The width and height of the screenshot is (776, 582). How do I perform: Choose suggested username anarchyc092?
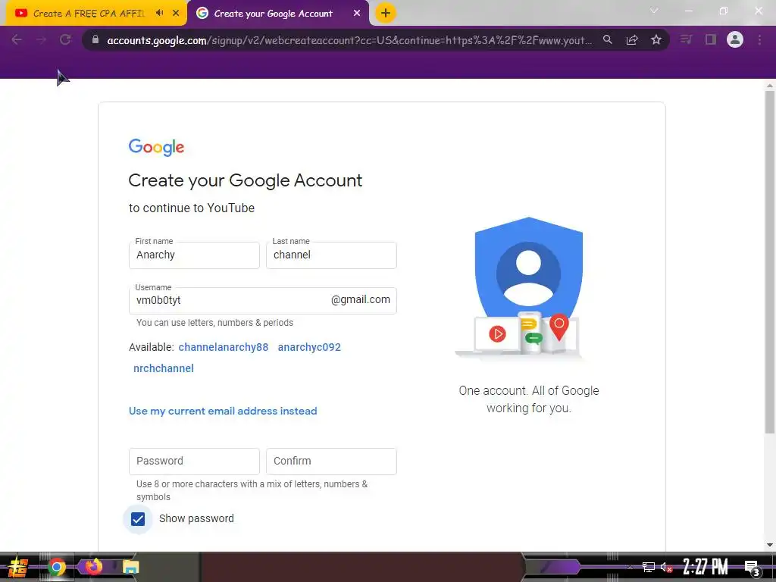click(x=309, y=347)
